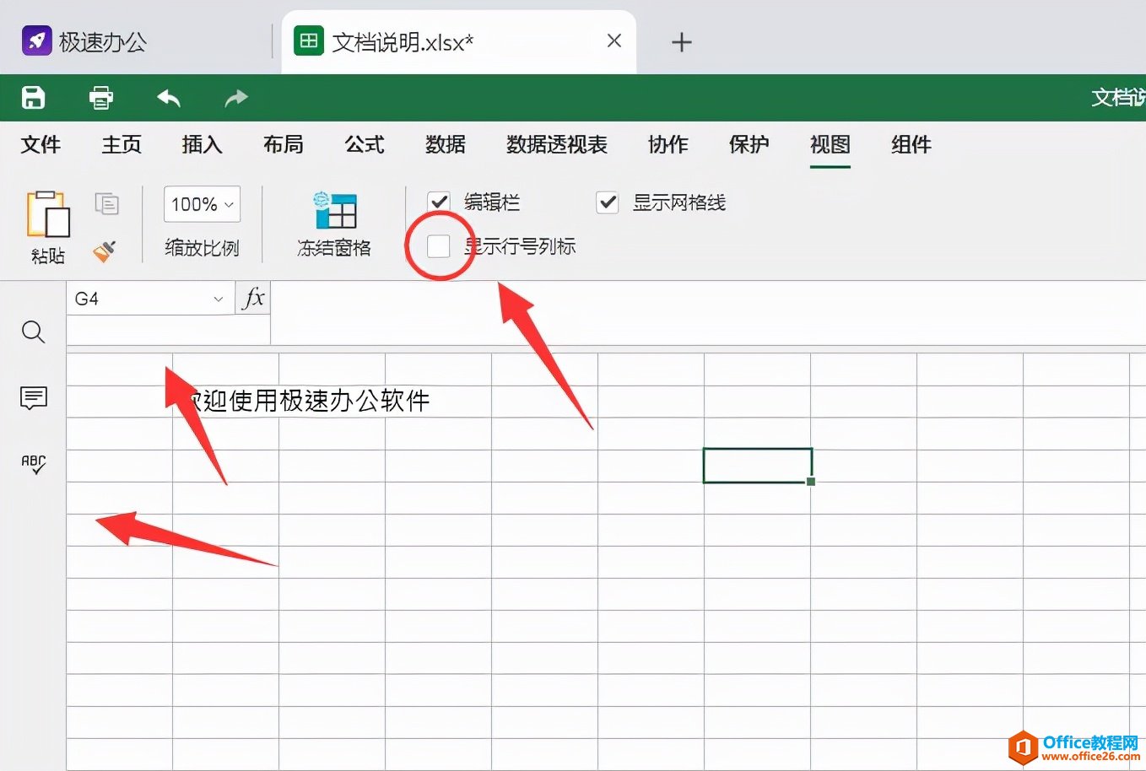
Task: Click the Undo arrow icon
Action: pos(168,97)
